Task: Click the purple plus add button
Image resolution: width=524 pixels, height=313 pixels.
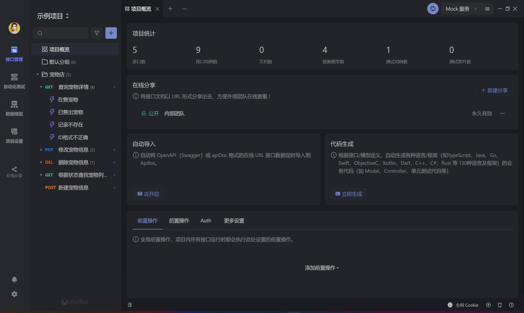Action: point(111,33)
